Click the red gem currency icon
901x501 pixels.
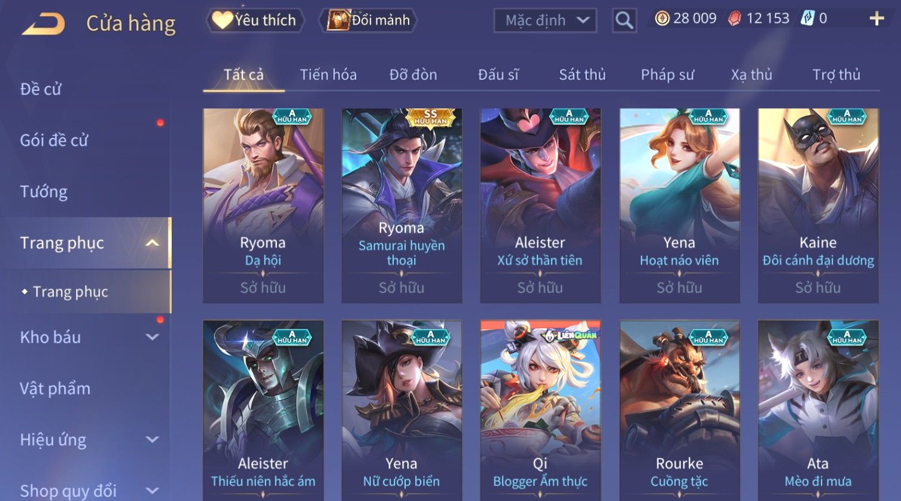[x=734, y=19]
